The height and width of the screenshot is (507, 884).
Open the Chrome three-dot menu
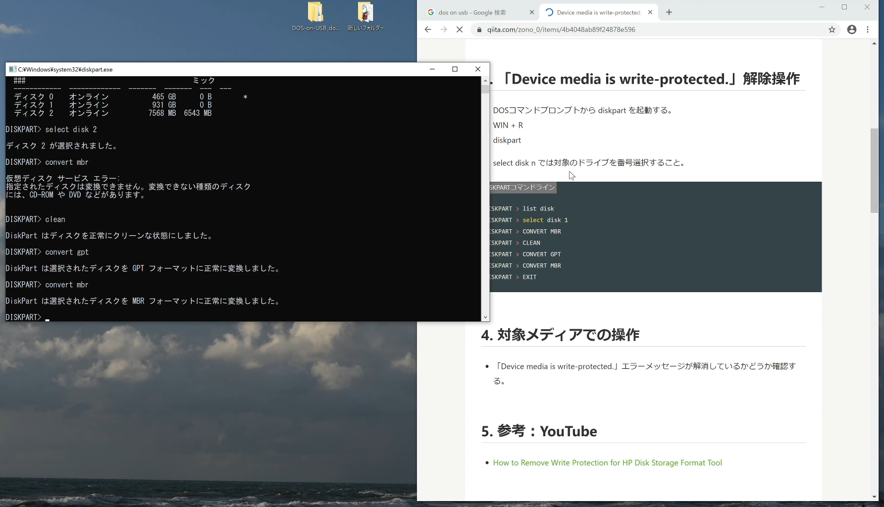tap(868, 30)
